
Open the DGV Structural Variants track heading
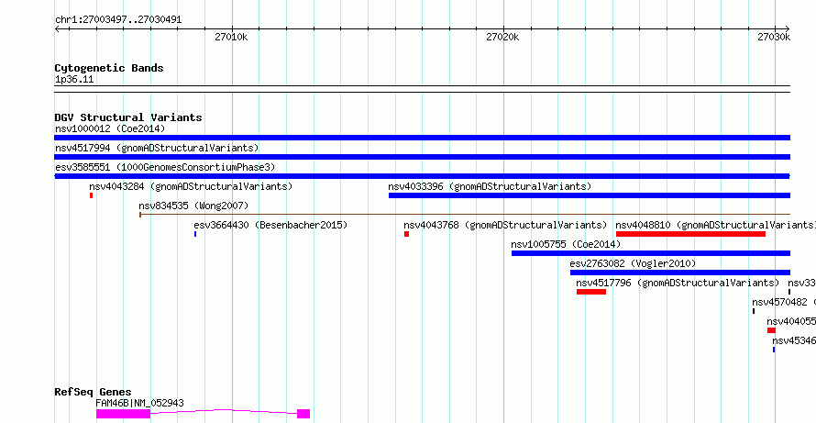[128, 117]
